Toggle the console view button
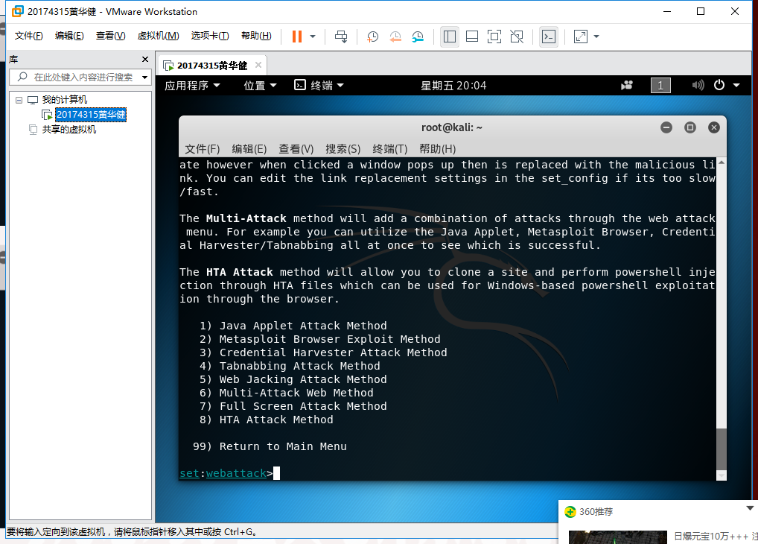The image size is (758, 544). click(549, 37)
